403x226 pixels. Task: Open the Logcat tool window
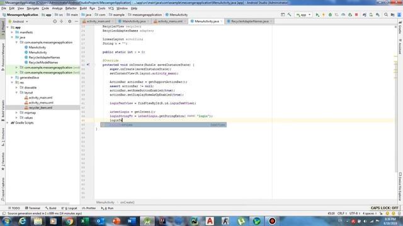pyautogui.click(x=69, y=208)
